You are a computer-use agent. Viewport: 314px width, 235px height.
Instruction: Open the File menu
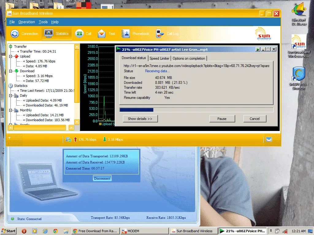pyautogui.click(x=12, y=22)
